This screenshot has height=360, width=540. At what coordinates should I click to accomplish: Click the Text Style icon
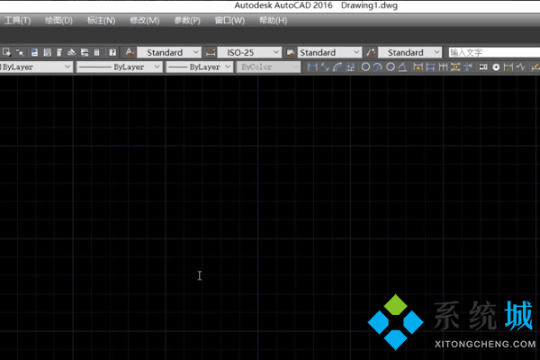[130, 53]
